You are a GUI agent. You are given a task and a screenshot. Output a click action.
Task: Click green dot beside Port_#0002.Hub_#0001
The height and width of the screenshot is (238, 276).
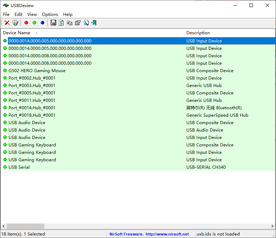tap(5, 78)
